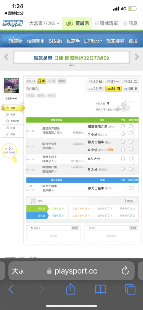This screenshot has height=310, width=143.
Task: Click the 國際盤 green record label
Action: tap(37, 208)
